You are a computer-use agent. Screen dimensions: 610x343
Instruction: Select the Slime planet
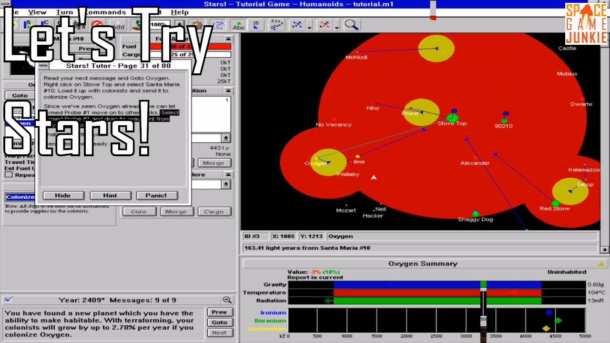(x=357, y=156)
